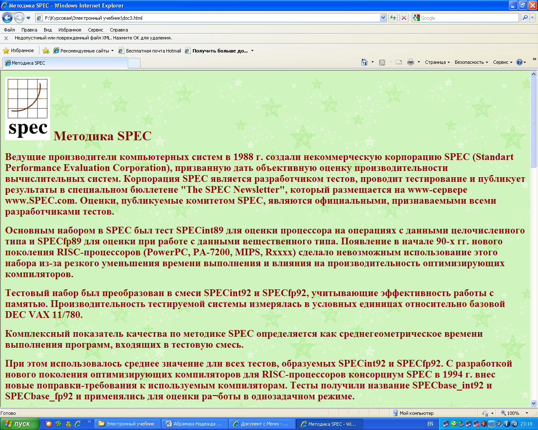Open the Избранное menu in menu bar
The height and width of the screenshot is (430, 538).
(70, 30)
